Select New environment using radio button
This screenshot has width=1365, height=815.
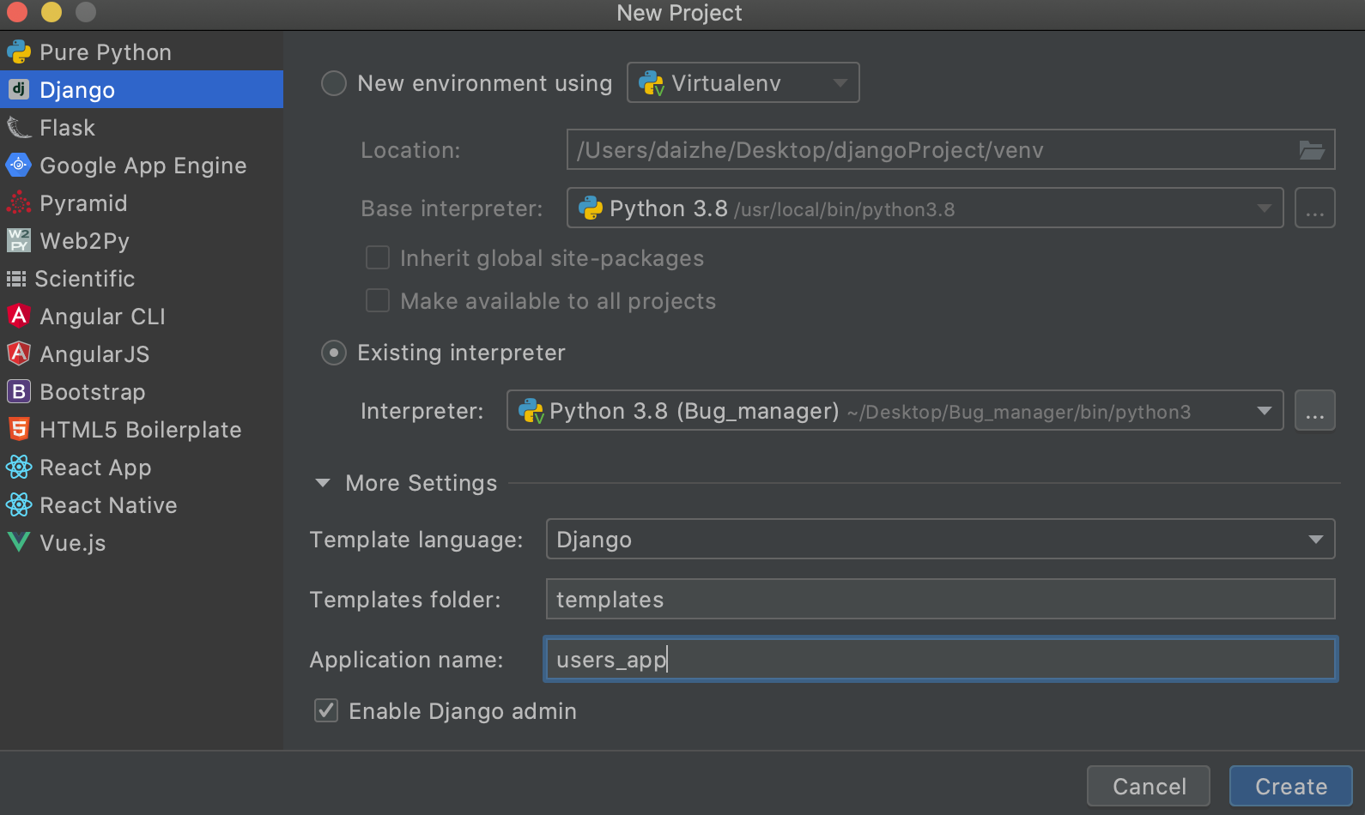click(334, 83)
